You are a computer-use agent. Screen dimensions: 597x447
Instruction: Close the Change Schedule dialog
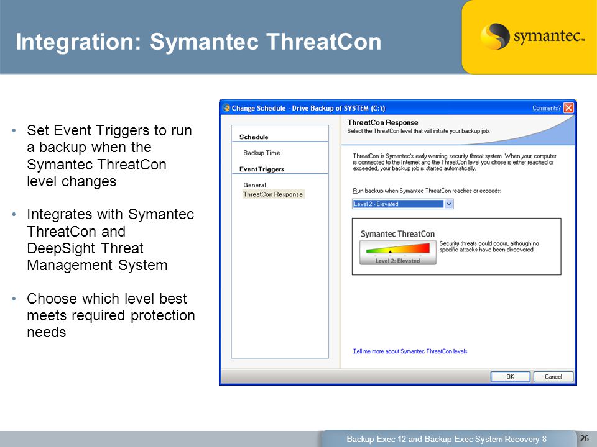(568, 108)
